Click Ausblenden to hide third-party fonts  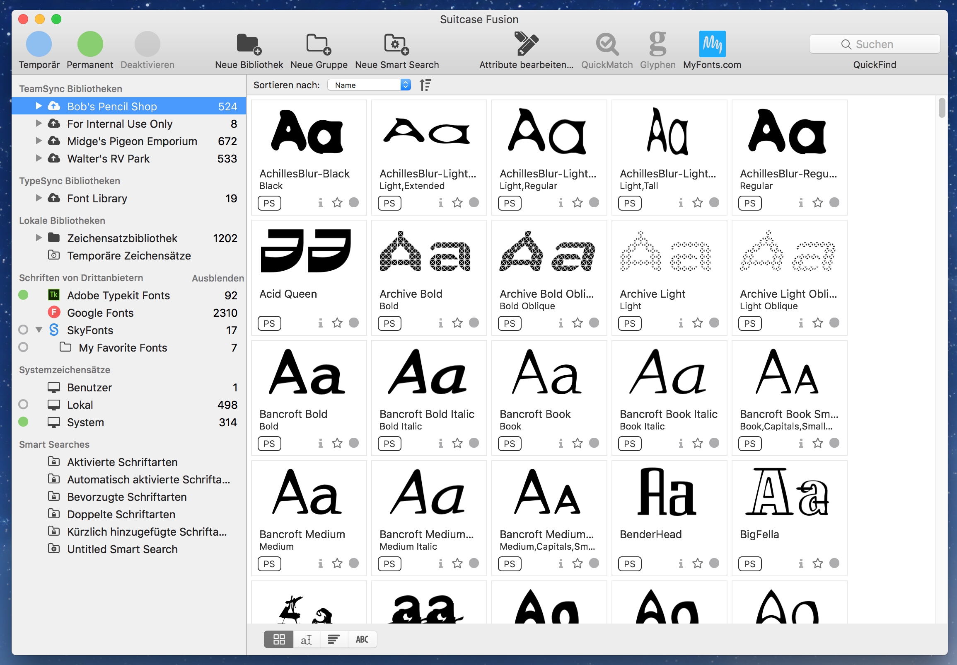[218, 278]
